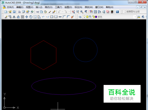Click the Rotate tool icon

point(31,17)
